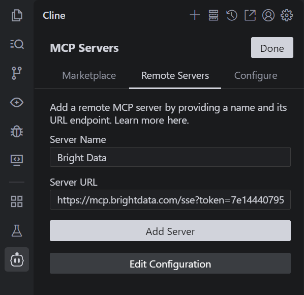
Task: Open the task History clock icon
Action: click(232, 15)
